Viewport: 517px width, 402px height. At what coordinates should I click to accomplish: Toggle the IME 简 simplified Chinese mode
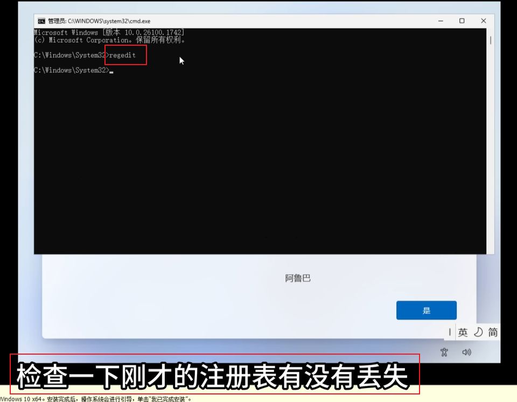tap(493, 333)
